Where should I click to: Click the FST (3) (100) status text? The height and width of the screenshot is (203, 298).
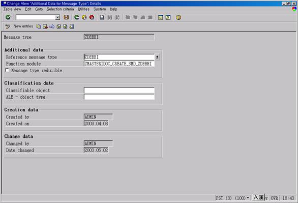click(230, 198)
